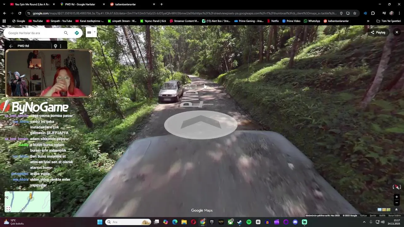Switch to the kalbenbanlananlar tab
The width and height of the screenshot is (404, 227).
click(x=133, y=4)
